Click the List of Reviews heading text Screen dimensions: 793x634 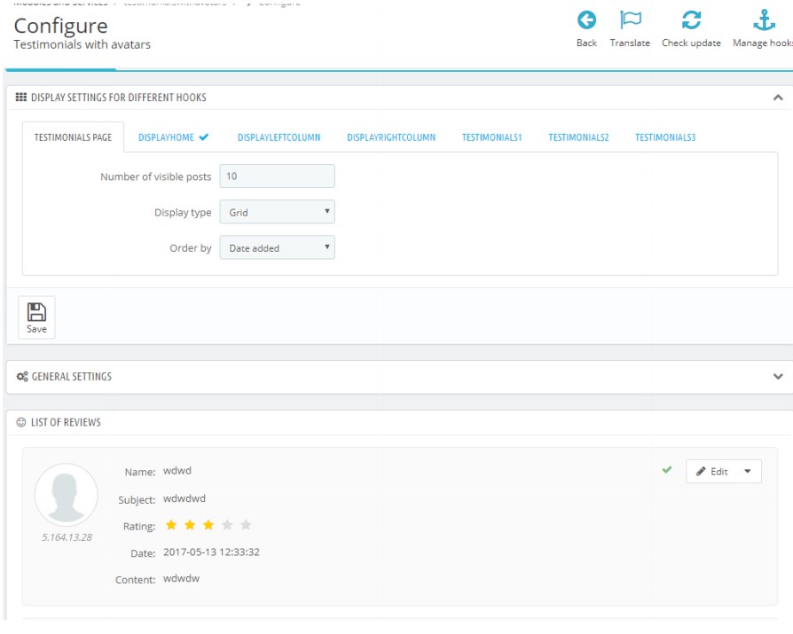66,422
